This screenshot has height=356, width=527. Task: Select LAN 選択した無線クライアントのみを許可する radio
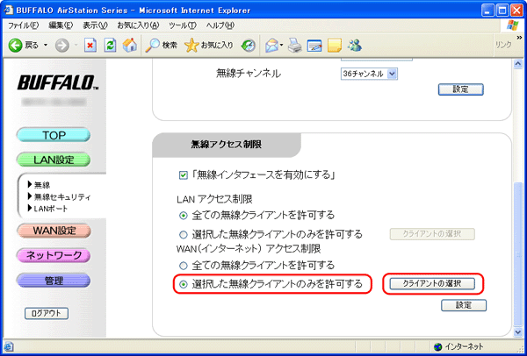click(184, 235)
